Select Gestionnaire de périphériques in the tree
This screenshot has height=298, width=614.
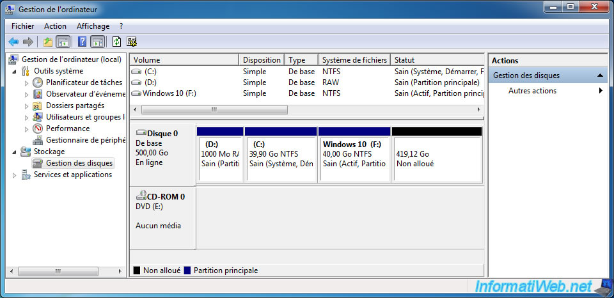85,140
